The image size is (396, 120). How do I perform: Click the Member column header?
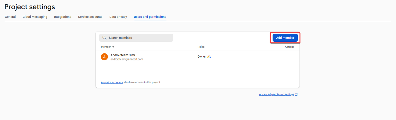106,47
